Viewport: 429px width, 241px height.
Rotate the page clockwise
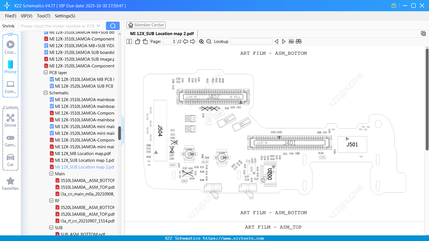click(145, 41)
